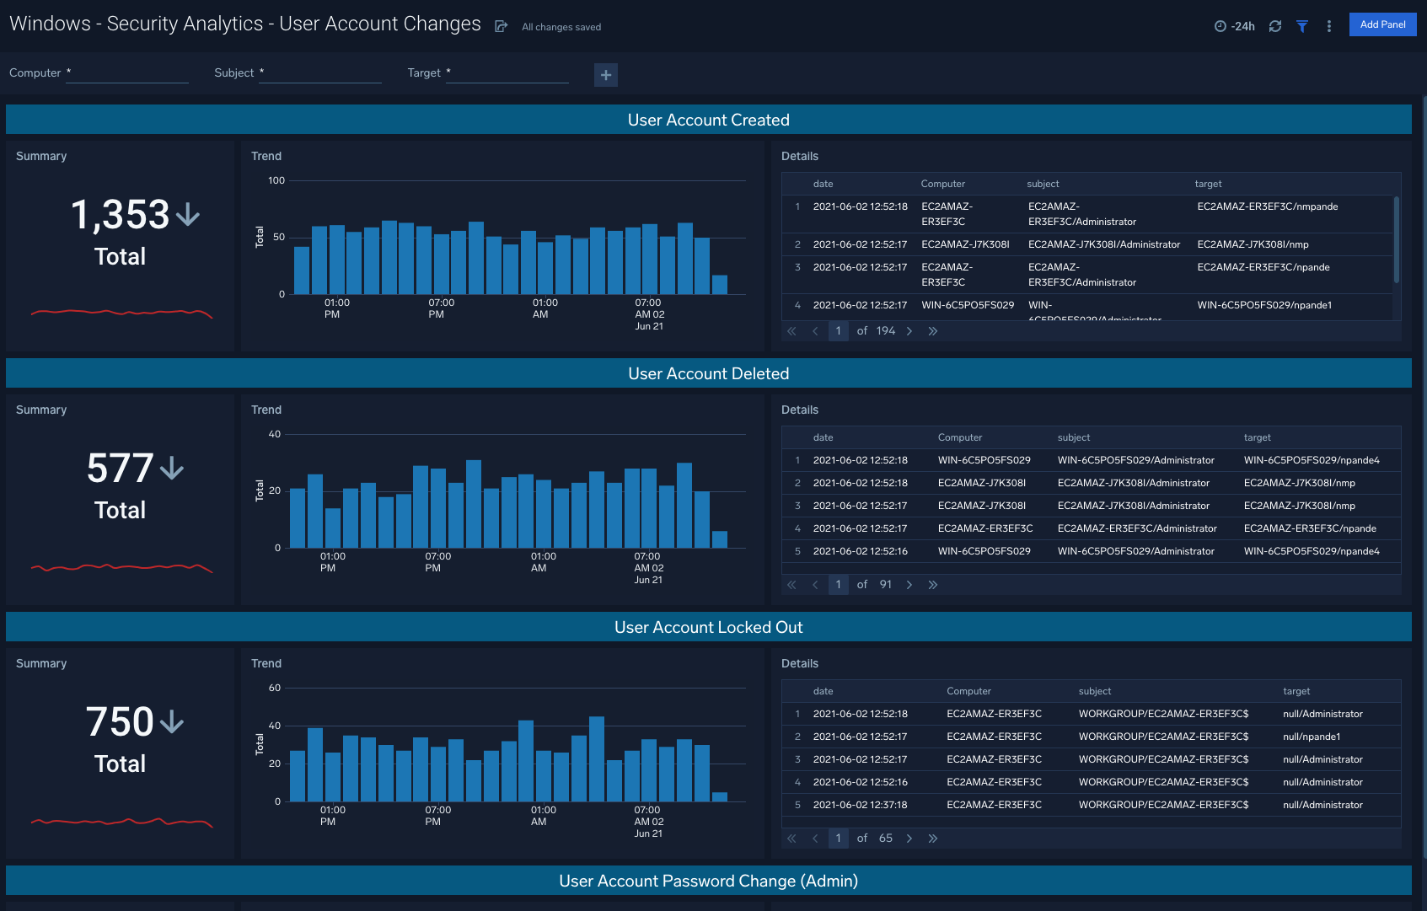Image resolution: width=1427 pixels, height=911 pixels.
Task: Click the clock time range icon
Action: coord(1220,26)
